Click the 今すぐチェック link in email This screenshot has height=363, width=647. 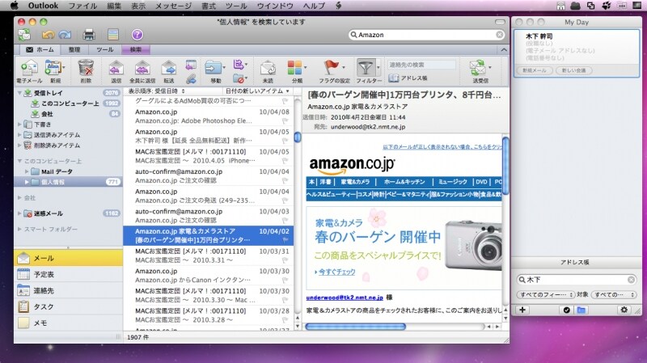(x=336, y=272)
